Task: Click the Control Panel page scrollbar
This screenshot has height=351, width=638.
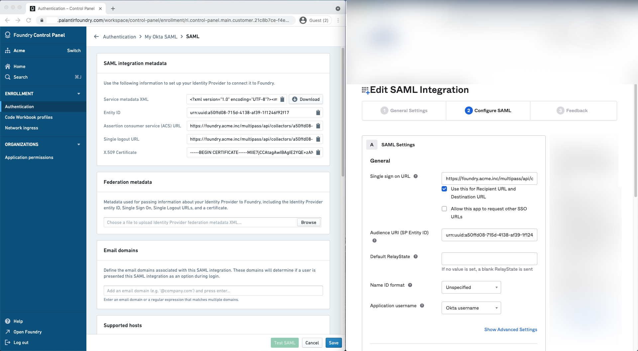Action: 343,113
